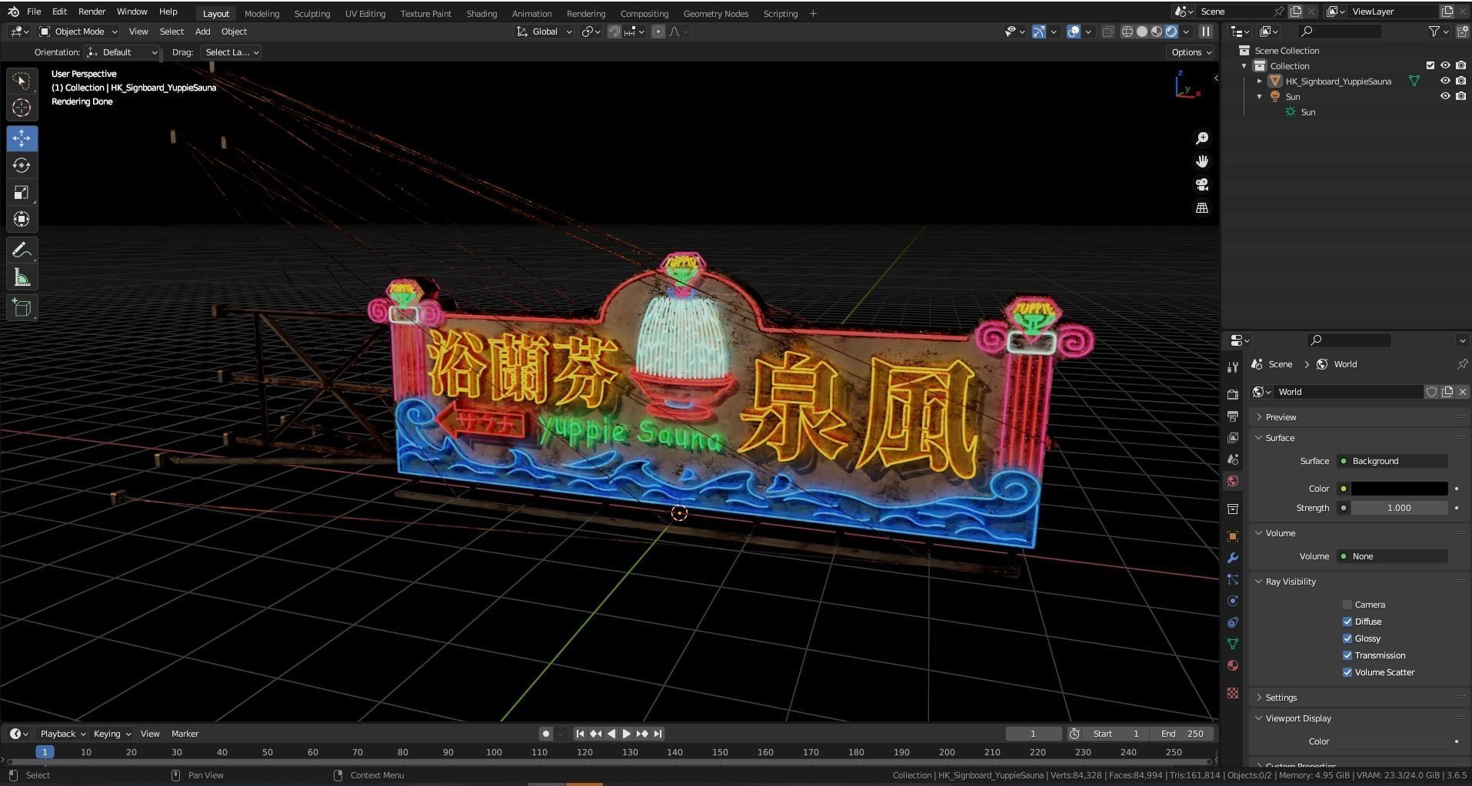1472x786 pixels.
Task: Open viewport shading options dropdown arrow
Action: click(1186, 32)
